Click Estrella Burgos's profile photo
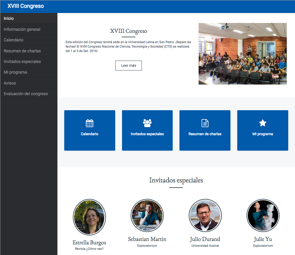 (x=89, y=217)
